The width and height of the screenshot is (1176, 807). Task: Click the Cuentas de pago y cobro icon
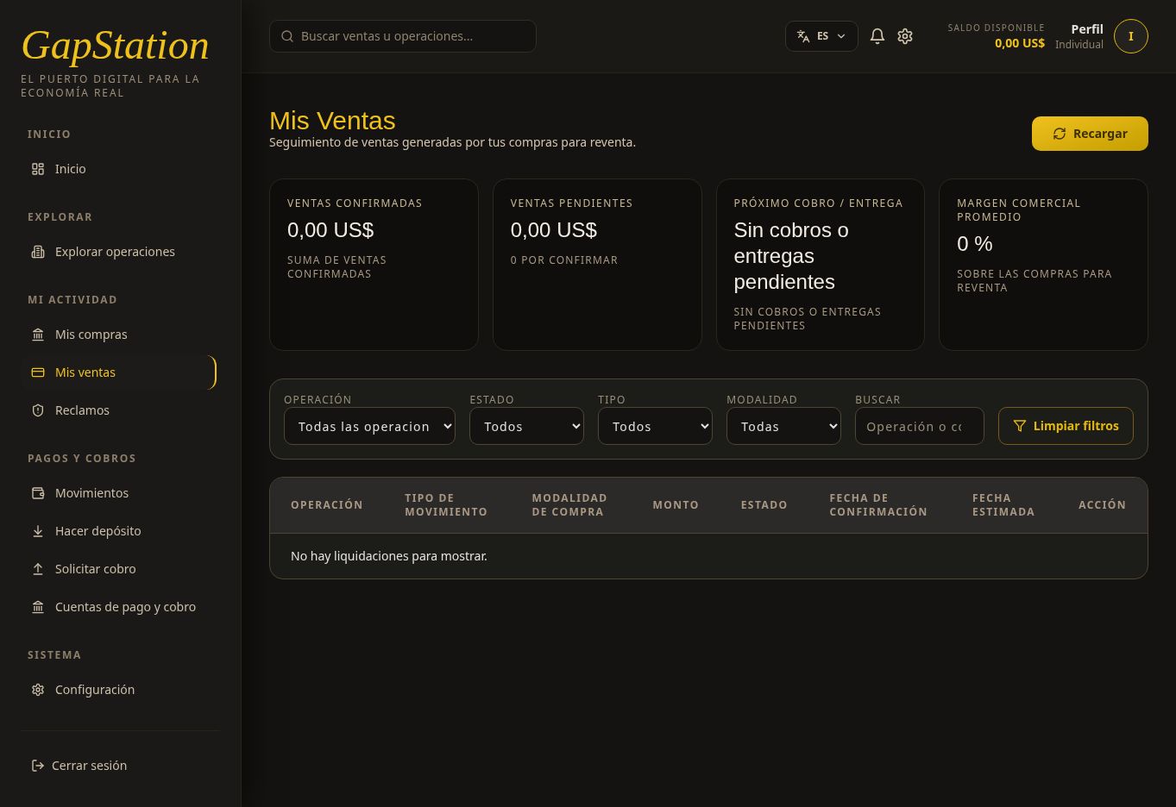38,607
